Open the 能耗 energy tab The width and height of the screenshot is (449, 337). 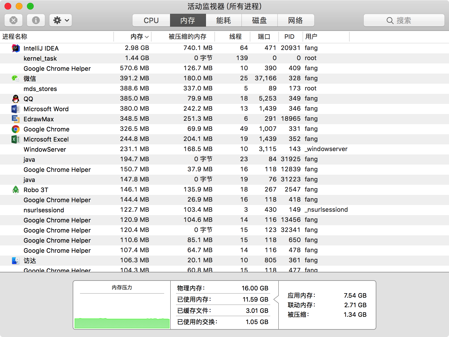click(x=224, y=20)
